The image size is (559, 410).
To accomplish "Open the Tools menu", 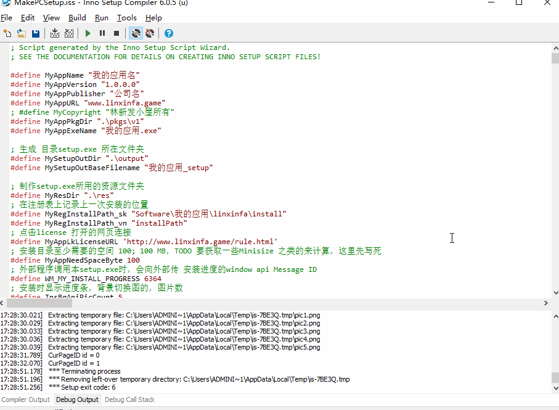I will pyautogui.click(x=126, y=18).
